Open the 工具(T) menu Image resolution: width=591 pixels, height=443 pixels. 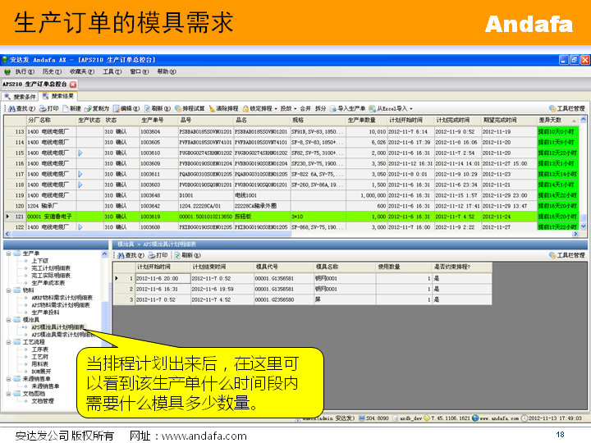pos(112,72)
